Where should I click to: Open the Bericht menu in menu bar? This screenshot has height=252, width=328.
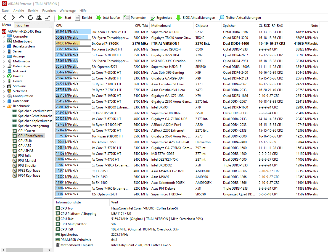pos(33,11)
